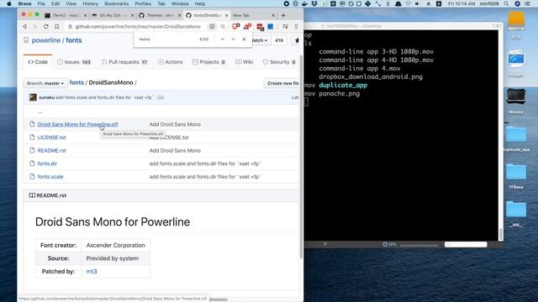Image resolution: width=538 pixels, height=302 pixels.
Task: Open the fonts.dir file link
Action: coord(47,164)
